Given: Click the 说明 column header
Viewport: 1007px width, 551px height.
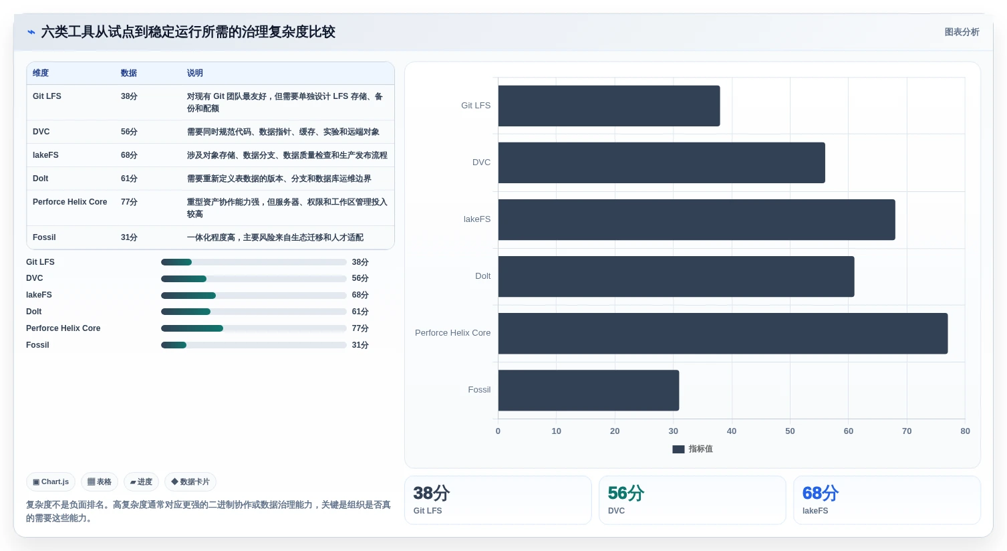Looking at the screenshot, I should tap(195, 73).
